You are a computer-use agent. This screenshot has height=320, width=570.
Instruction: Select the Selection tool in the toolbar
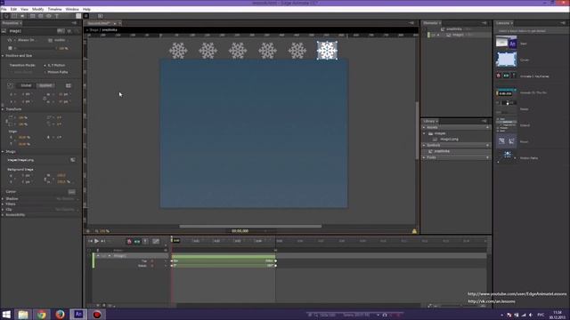point(6,16)
